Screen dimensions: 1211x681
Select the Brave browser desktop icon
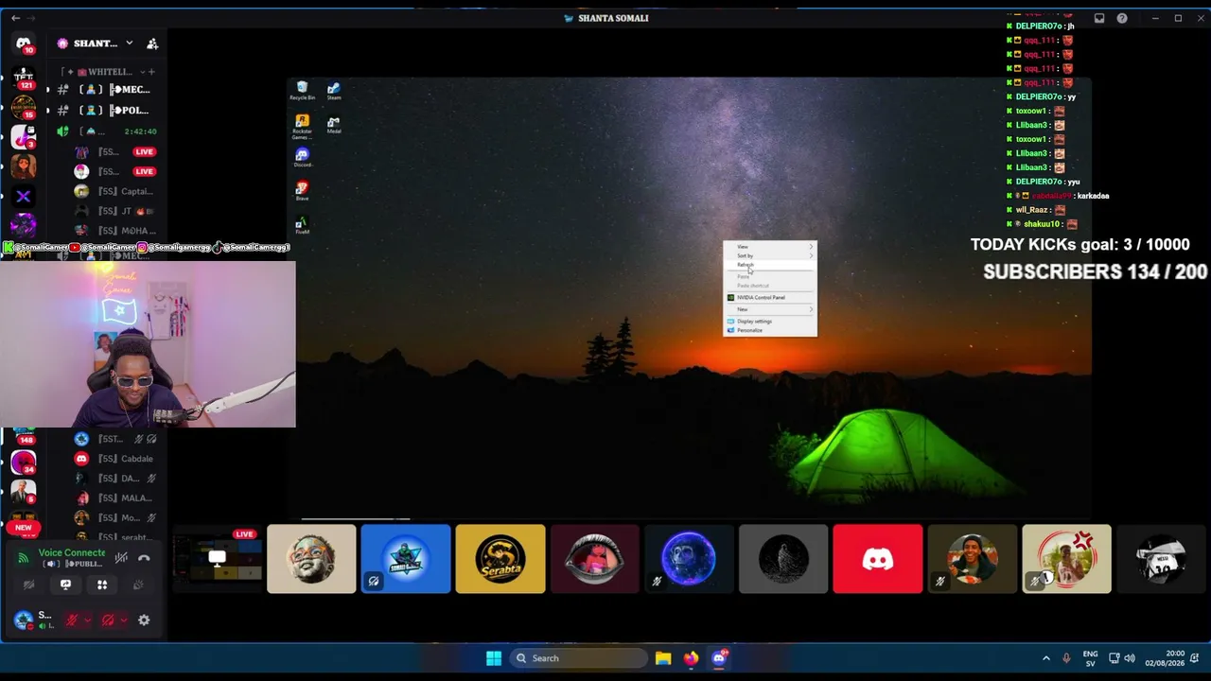302,191
